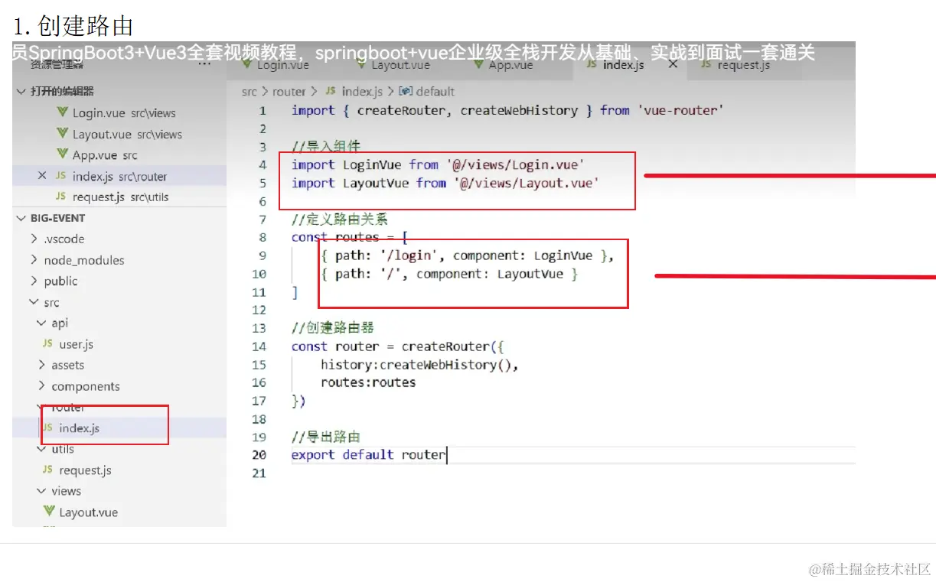936x582 pixels.
Task: Click the import LayoutVue code line
Action: coord(445,183)
